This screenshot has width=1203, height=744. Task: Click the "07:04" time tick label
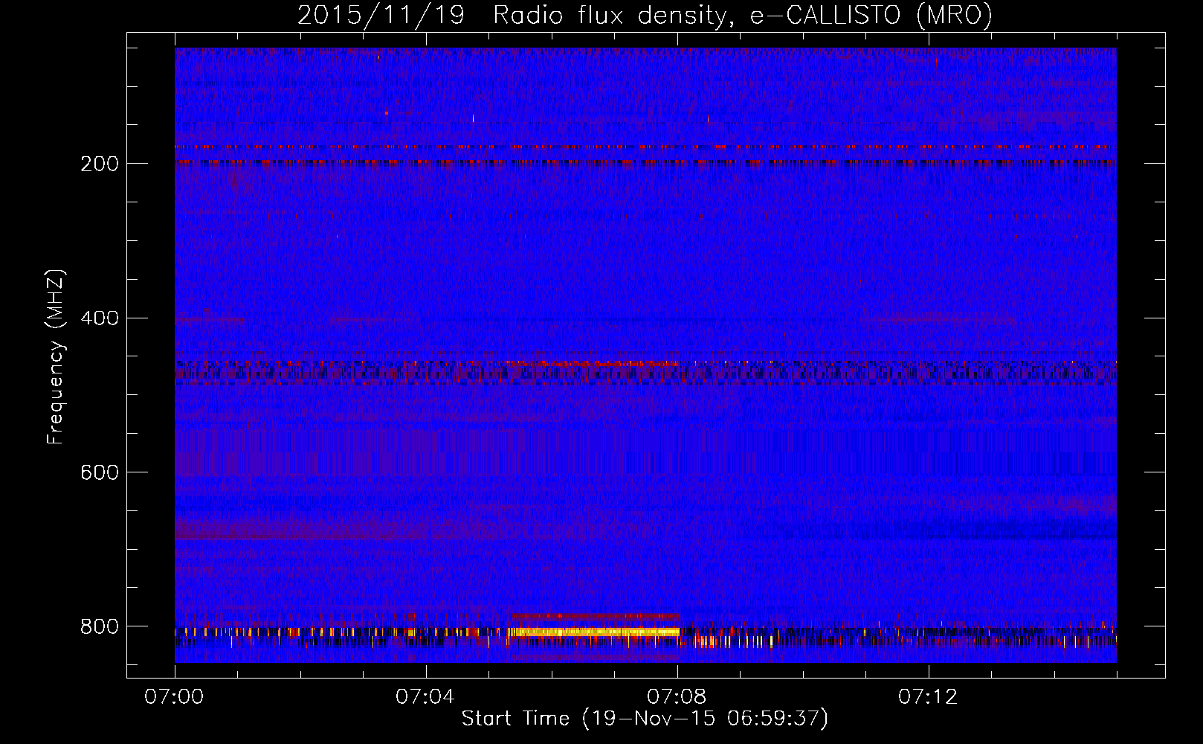pos(425,697)
